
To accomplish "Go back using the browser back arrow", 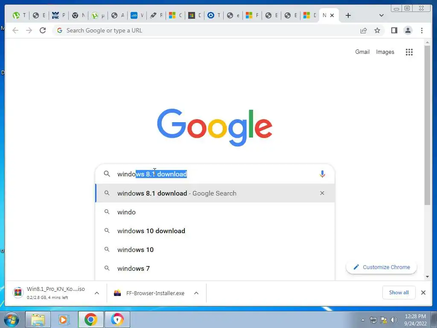I will 15,30.
